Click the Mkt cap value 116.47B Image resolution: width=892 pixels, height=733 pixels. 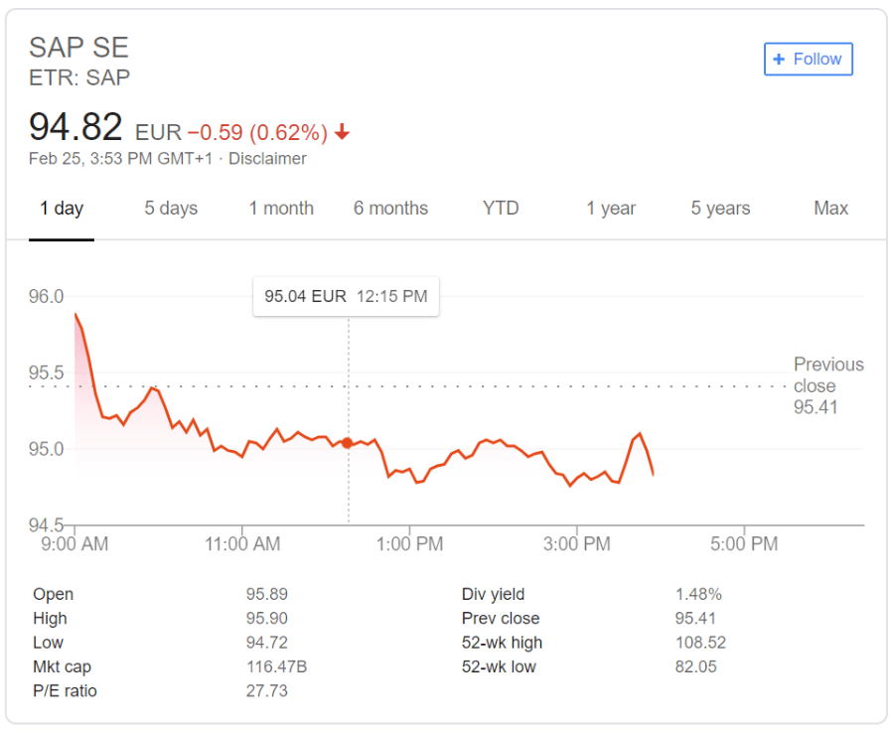point(276,667)
